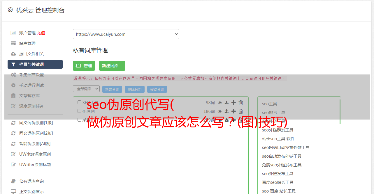Image resolution: width=374 pixels, height=194 pixels.
Task: Toggle the eye icon in SEO工具 row
Action: point(220,103)
